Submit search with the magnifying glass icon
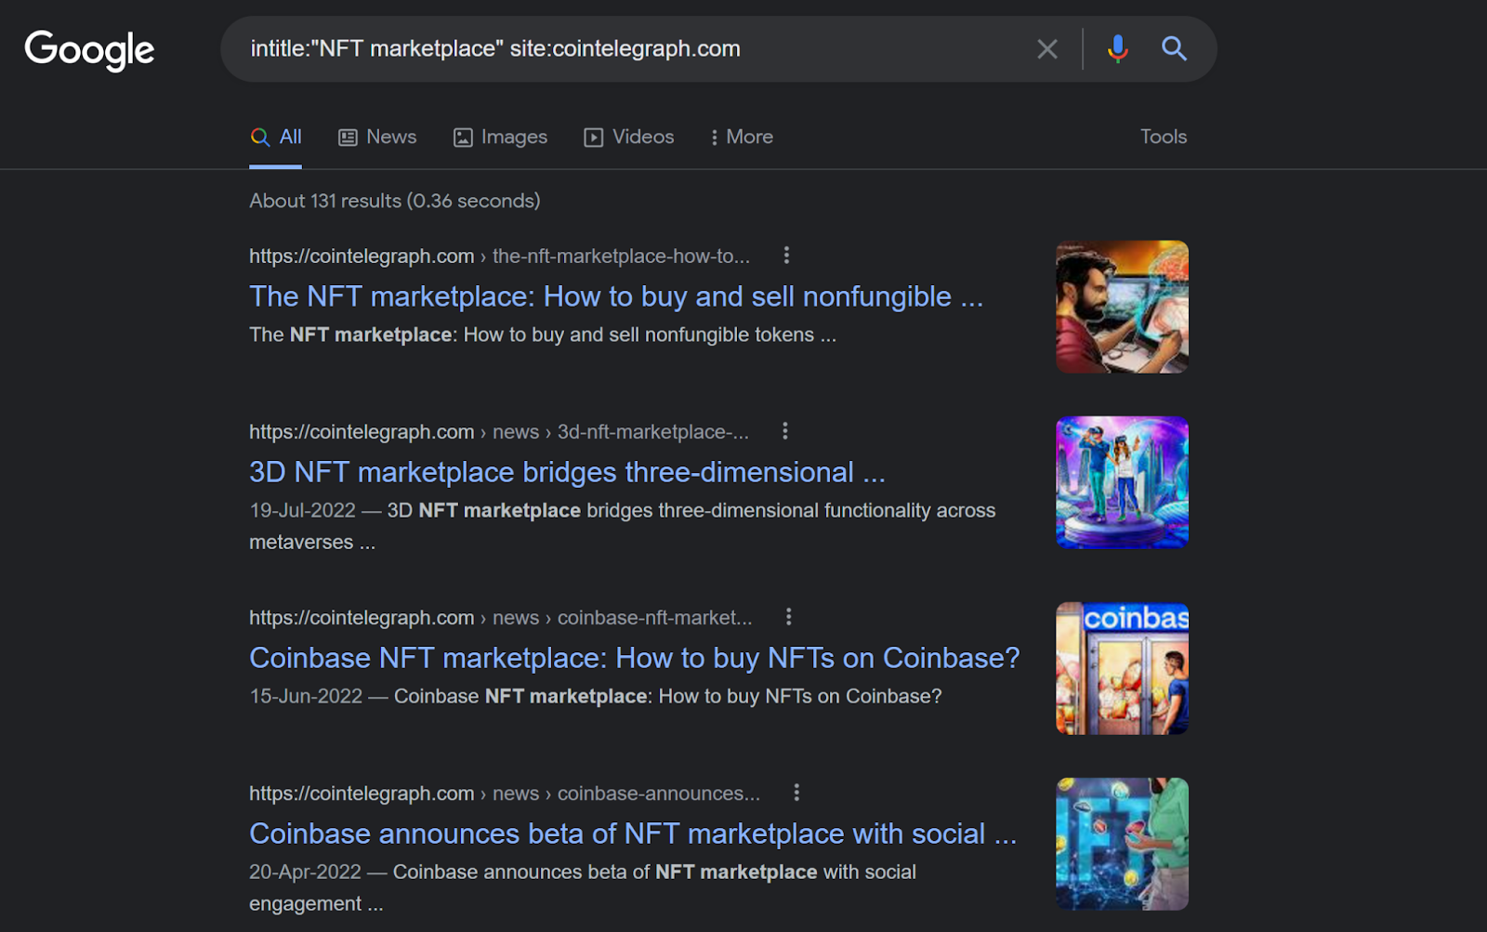The image size is (1487, 932). coord(1174,49)
